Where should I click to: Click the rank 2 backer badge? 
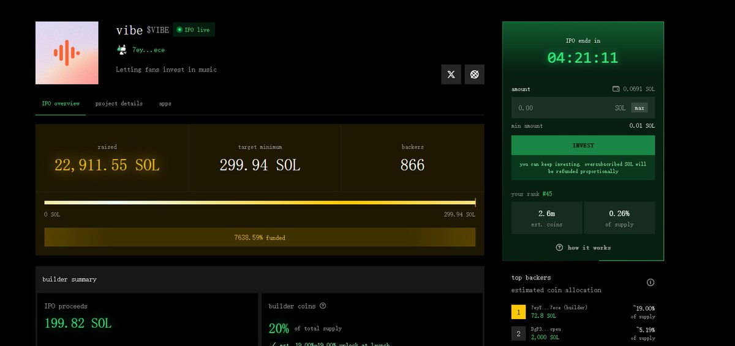(x=518, y=333)
